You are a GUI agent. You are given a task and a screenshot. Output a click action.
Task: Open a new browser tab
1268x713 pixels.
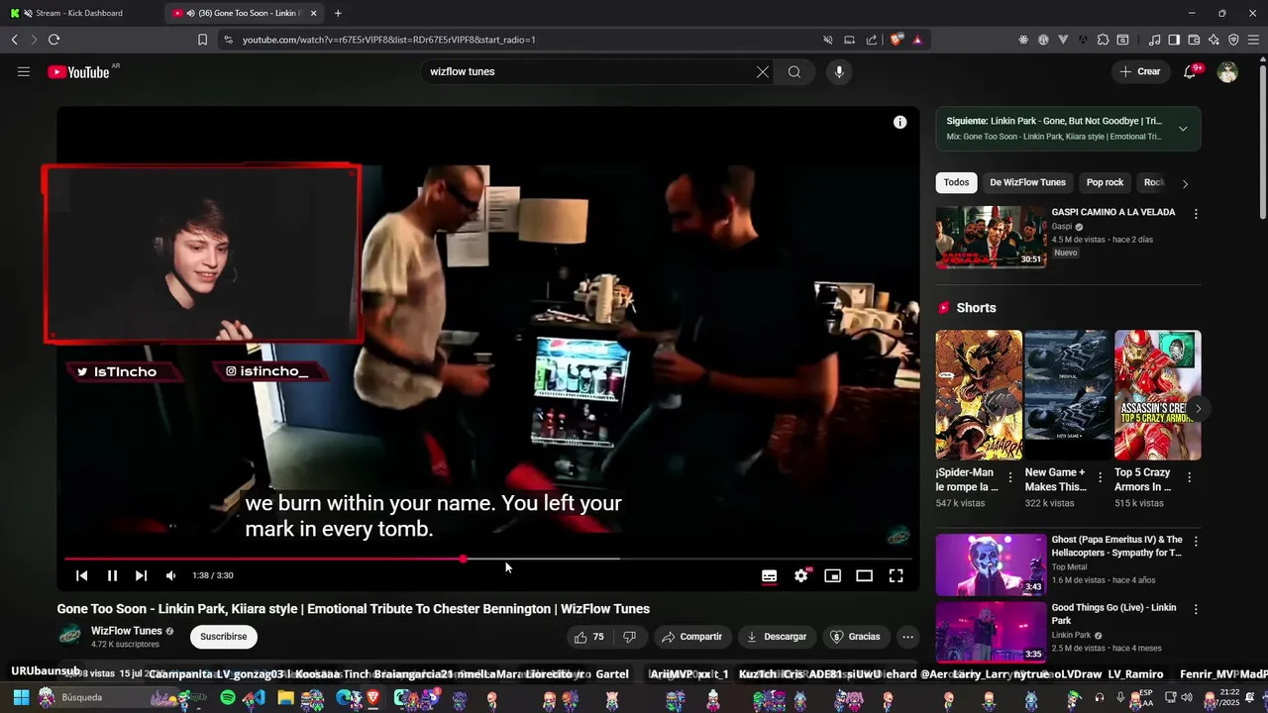click(338, 13)
